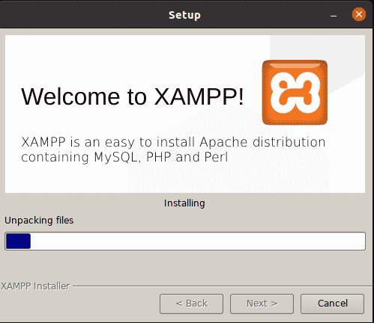Select the "Welcome to XAMPP!" heading

click(x=132, y=96)
